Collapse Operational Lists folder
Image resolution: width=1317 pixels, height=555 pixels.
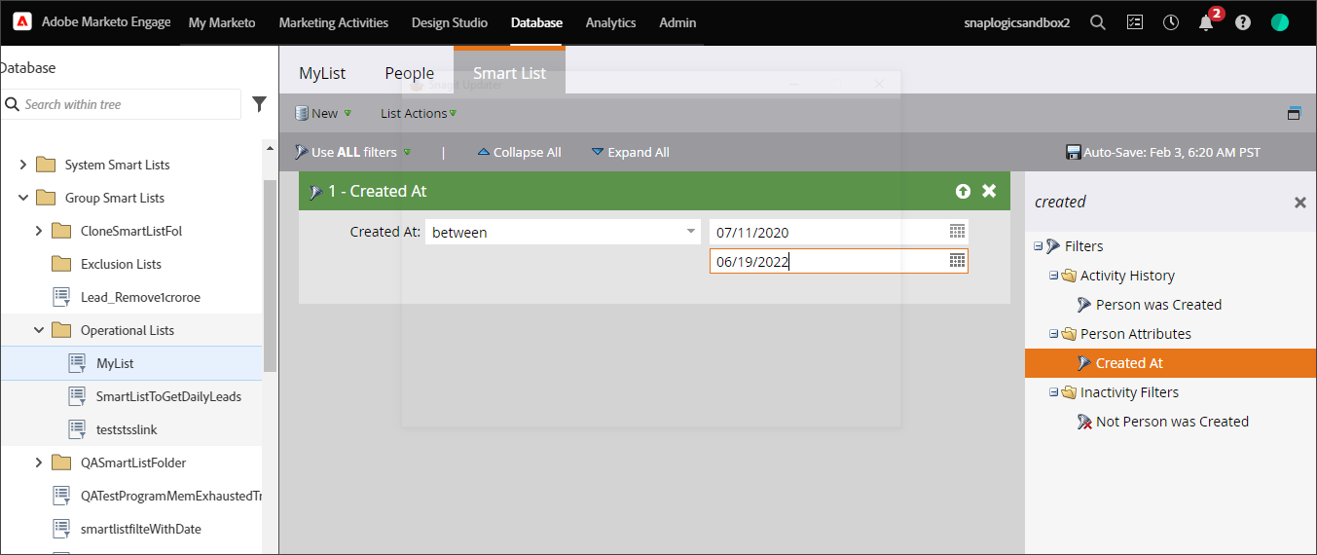click(39, 330)
